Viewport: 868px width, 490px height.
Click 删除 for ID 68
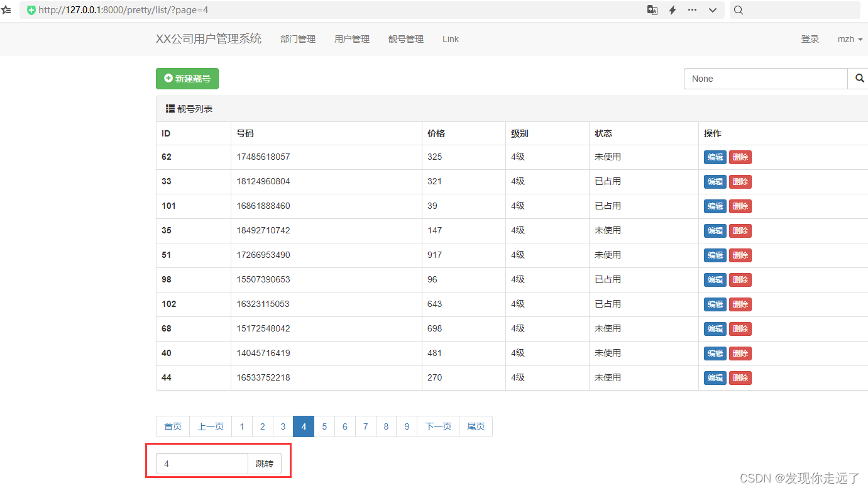click(x=740, y=329)
